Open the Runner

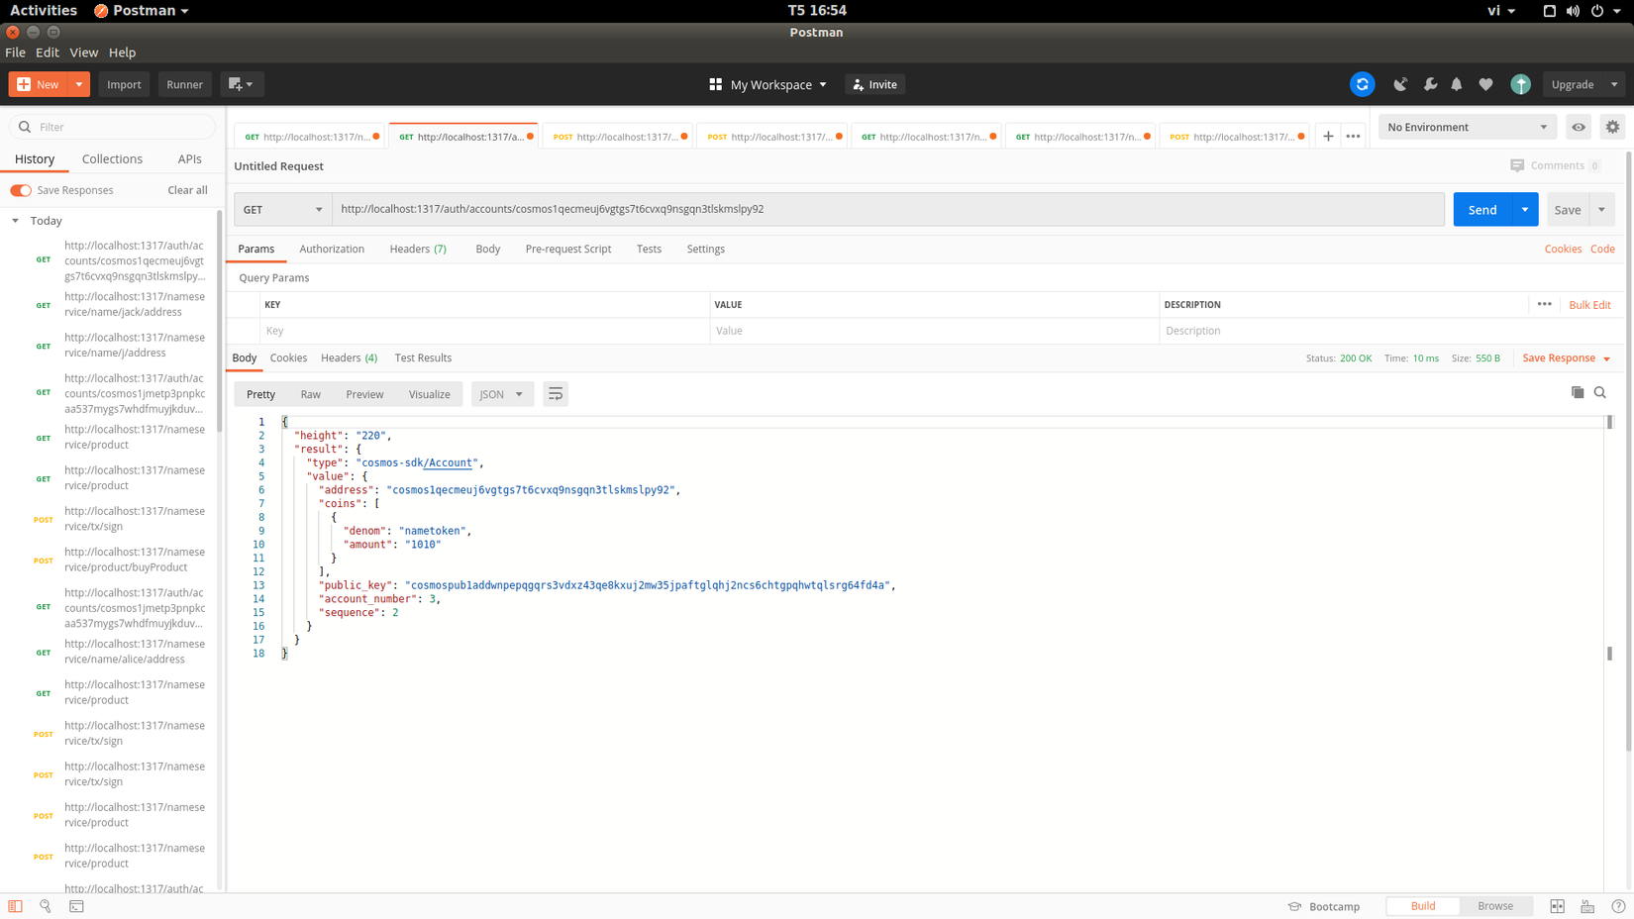(184, 84)
